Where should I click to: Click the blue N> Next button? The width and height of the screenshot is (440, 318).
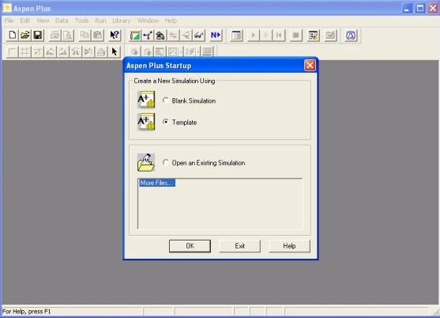coord(216,36)
